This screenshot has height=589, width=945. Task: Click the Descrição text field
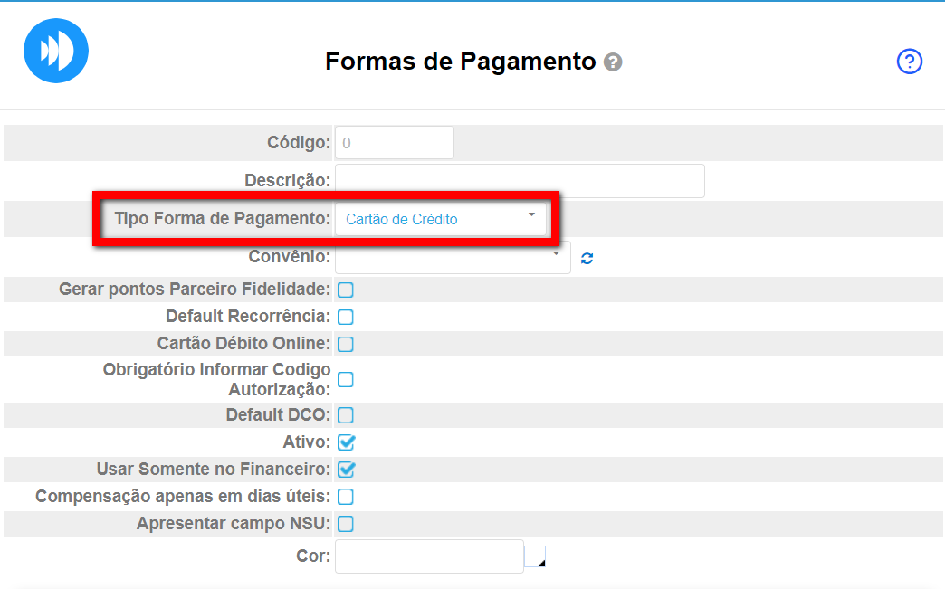coord(520,181)
